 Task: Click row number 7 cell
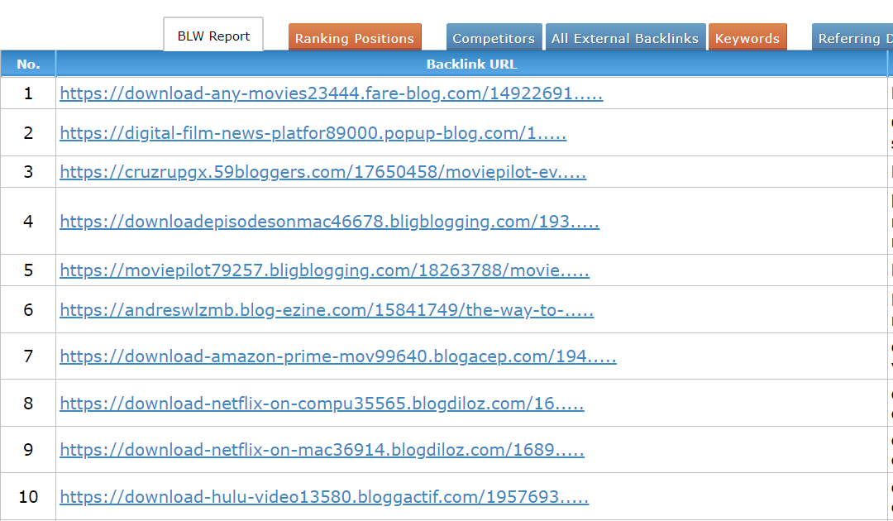(28, 356)
